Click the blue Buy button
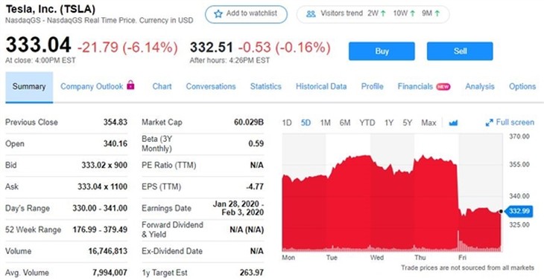This screenshot has height=280, width=544. (x=382, y=51)
